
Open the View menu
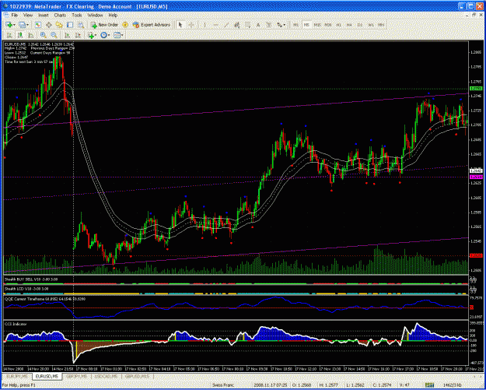click(x=28, y=15)
